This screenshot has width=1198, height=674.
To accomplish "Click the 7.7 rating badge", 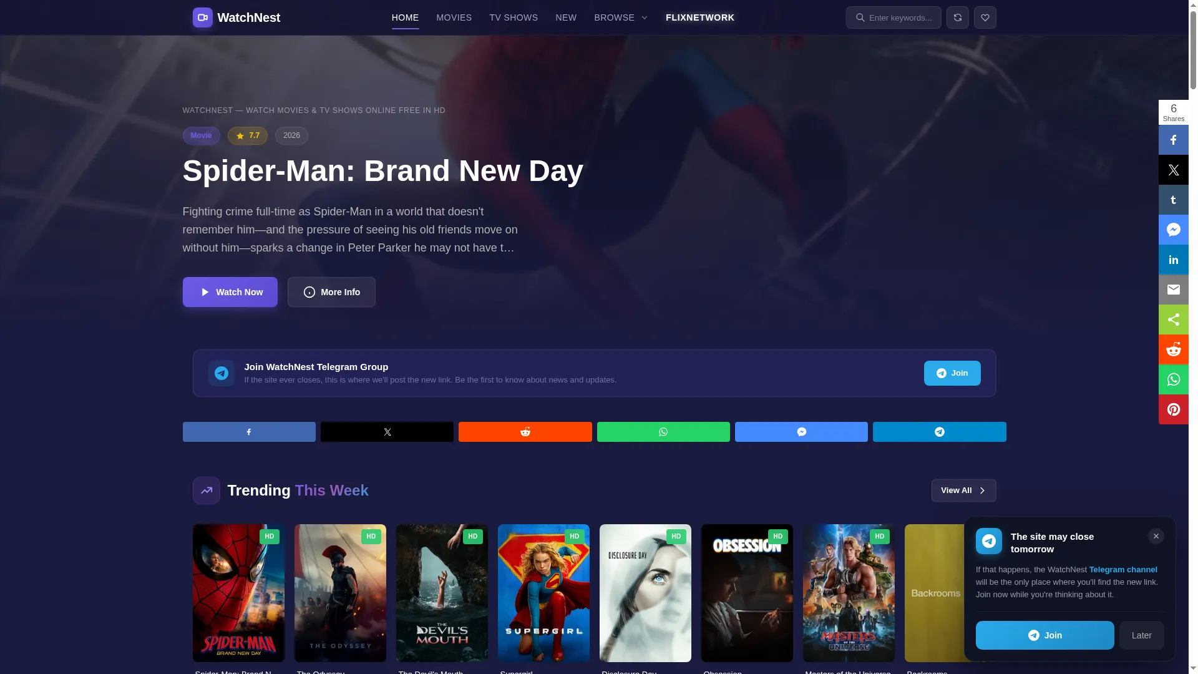I will point(248,135).
